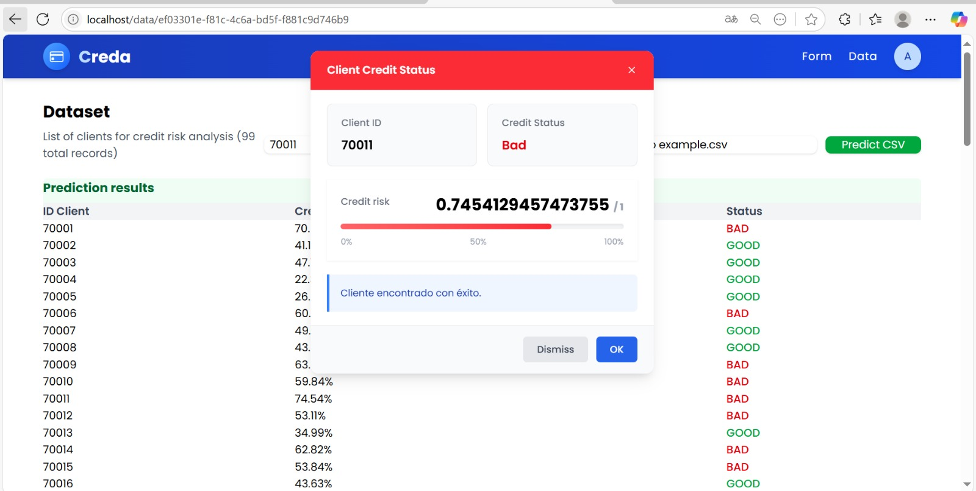Click the 53.11% credit risk cell
Screen dimensions: 976x491
[310, 415]
